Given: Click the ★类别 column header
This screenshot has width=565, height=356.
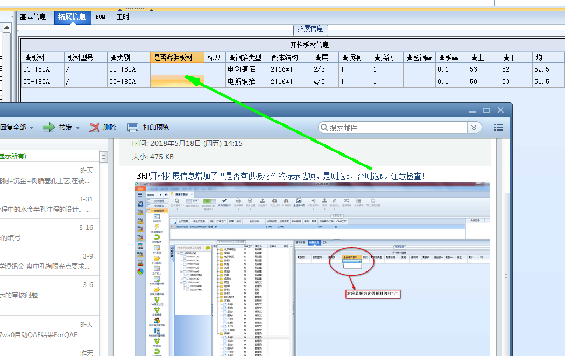Looking at the screenshot, I should pos(129,58).
